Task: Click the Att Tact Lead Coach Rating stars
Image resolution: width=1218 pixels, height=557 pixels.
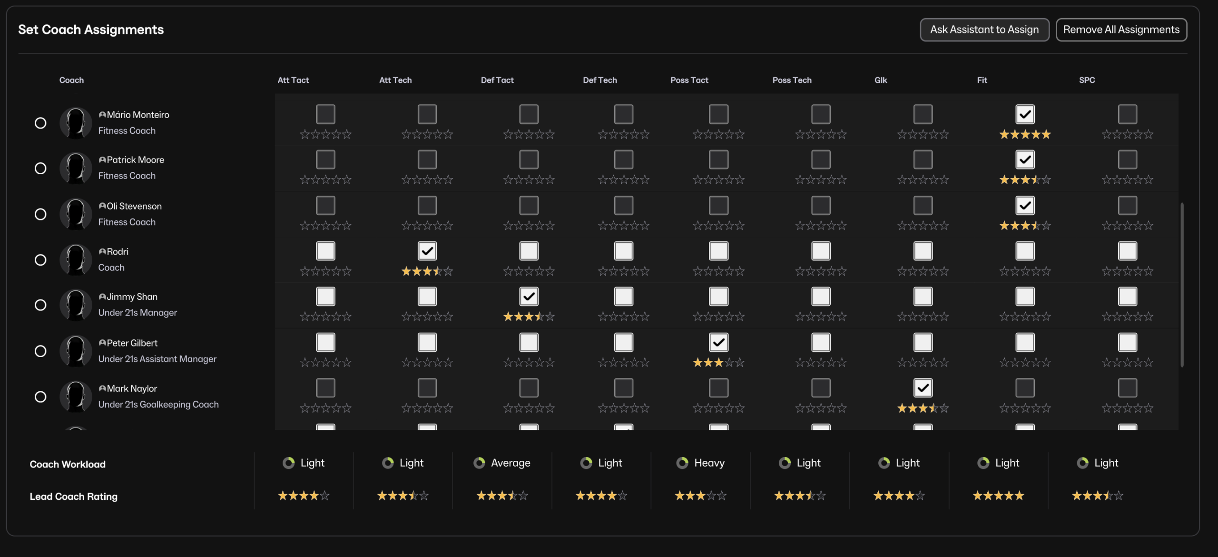Action: 304,496
